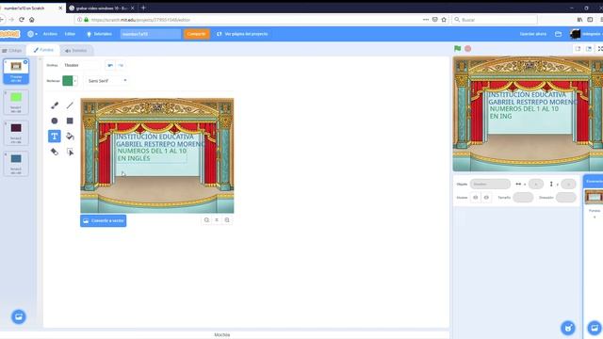Select the Rectangle tool
Viewport: 603px width, 339px height.
click(x=70, y=121)
